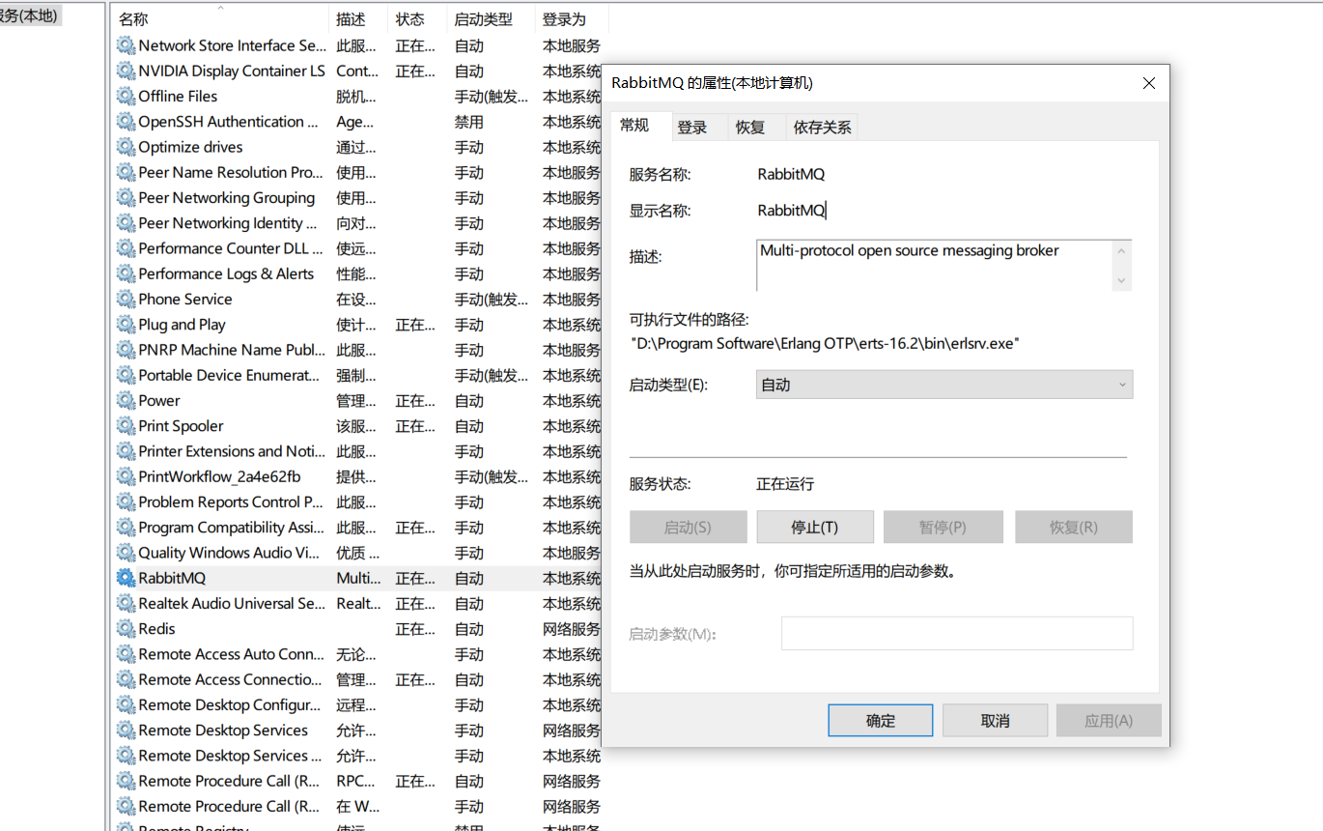Select the Printer Extensions and Notifications gear icon
The width and height of the screenshot is (1323, 831).
click(126, 451)
